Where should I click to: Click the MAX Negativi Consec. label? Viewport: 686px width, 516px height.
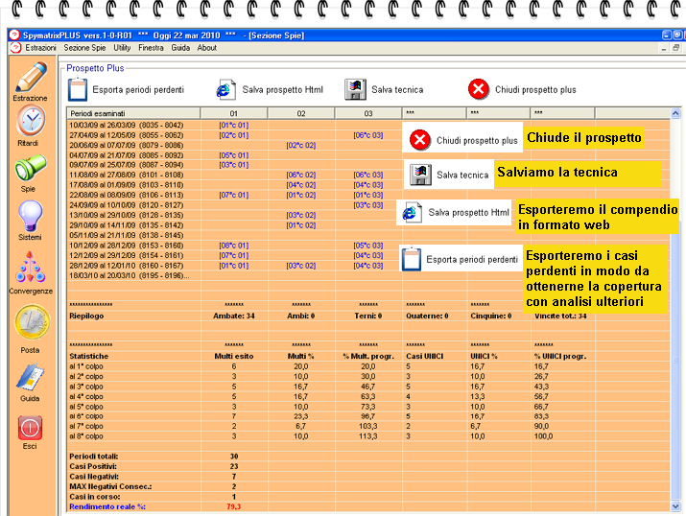(110, 486)
